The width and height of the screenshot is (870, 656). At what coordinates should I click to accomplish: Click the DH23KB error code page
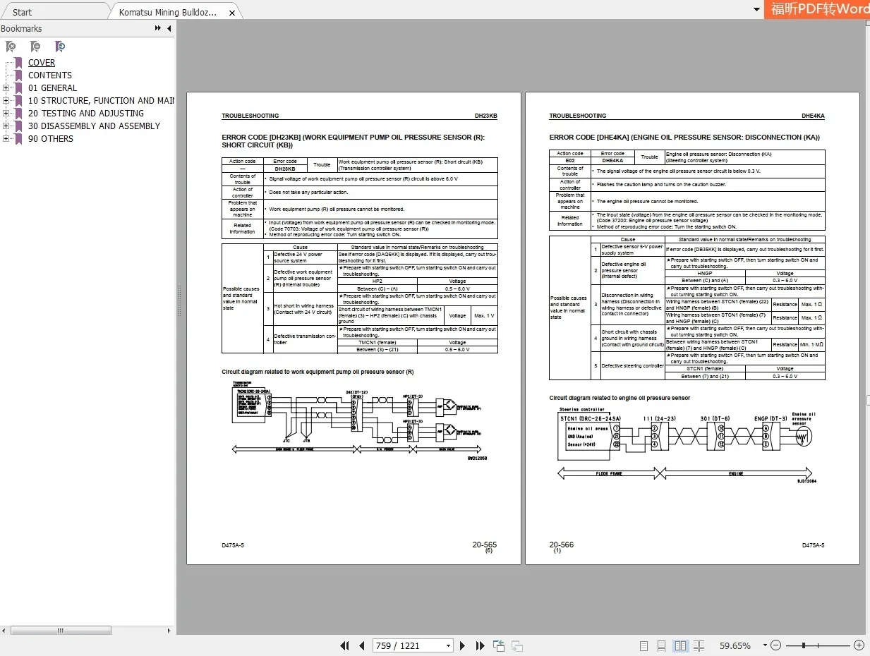pos(354,328)
